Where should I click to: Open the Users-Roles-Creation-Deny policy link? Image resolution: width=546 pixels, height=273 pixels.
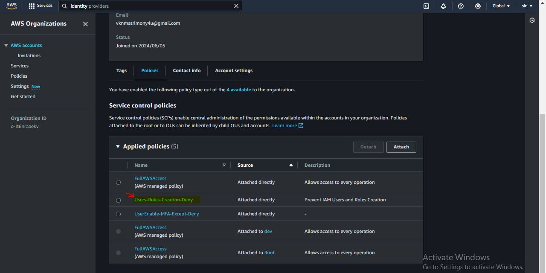[x=163, y=200]
